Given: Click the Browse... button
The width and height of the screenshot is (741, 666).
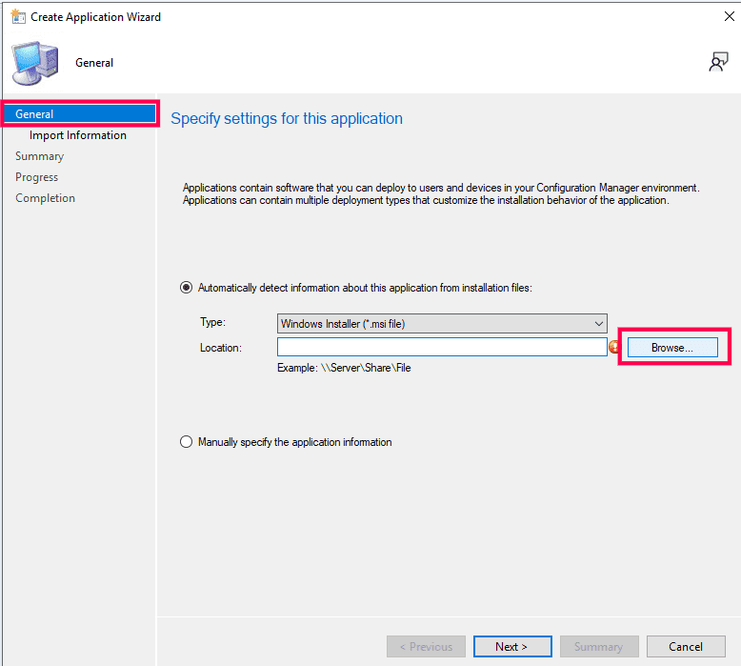Looking at the screenshot, I should tap(672, 348).
